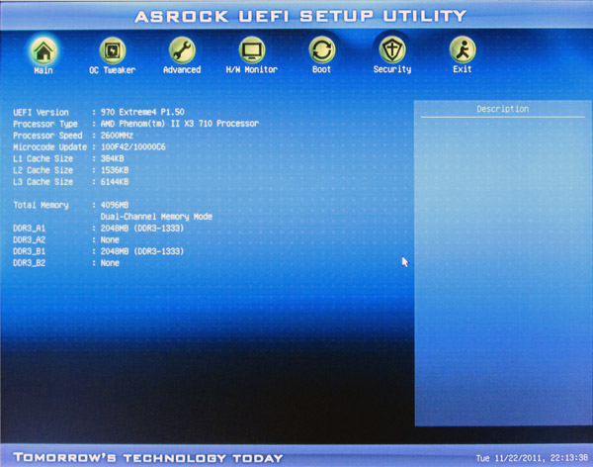Click the 6144KB cache value
Screen dimensions: 593x467
pyautogui.click(x=115, y=182)
